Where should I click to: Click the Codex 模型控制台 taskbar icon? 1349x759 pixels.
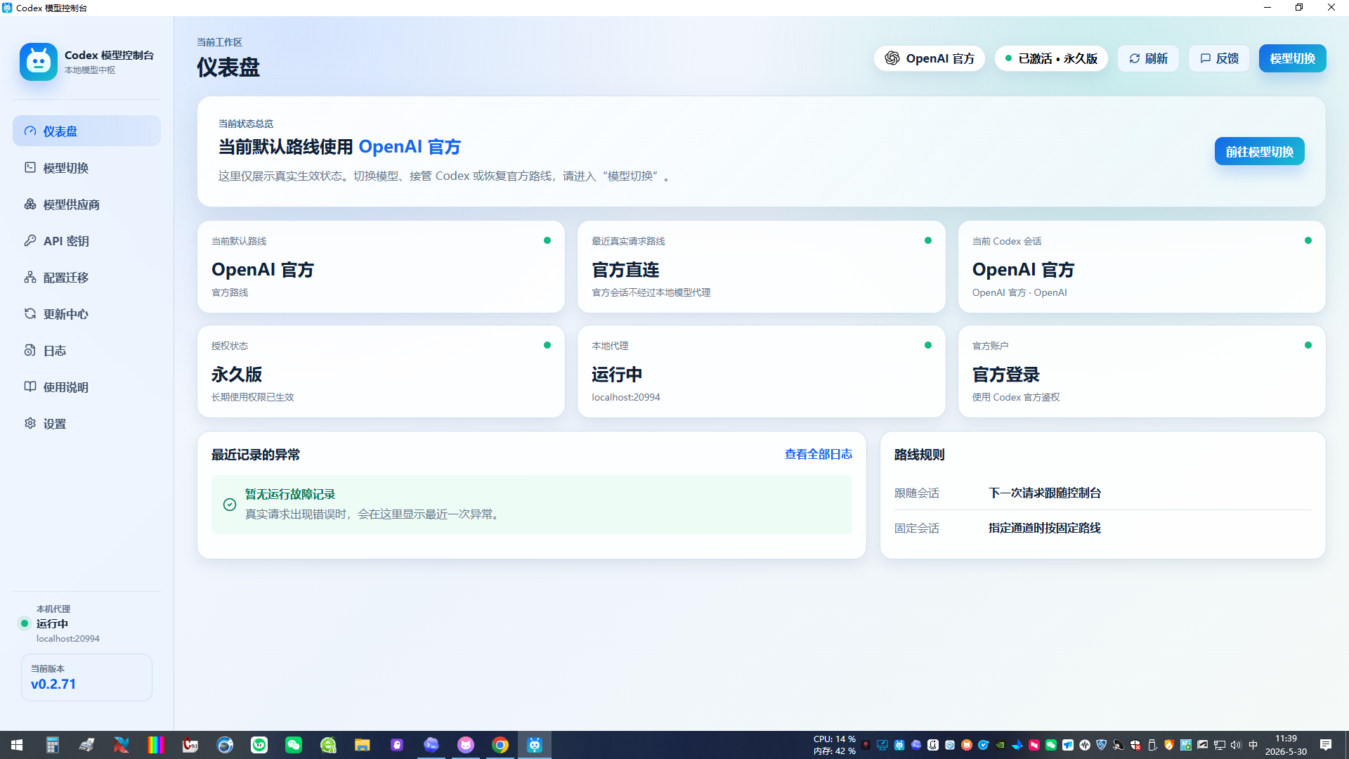tap(535, 745)
